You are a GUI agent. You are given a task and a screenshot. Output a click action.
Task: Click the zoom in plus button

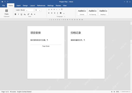[x=130, y=92]
